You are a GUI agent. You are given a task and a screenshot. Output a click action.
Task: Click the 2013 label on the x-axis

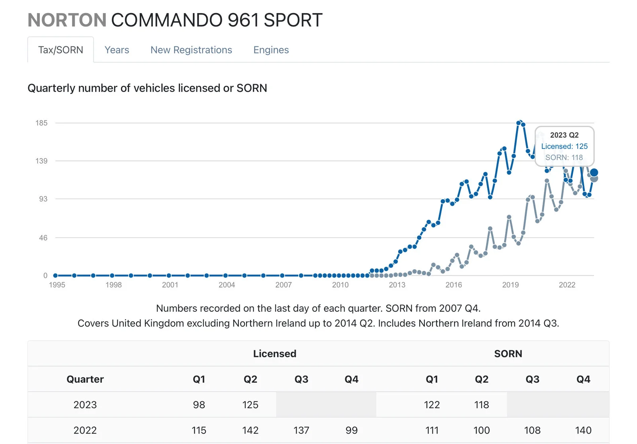click(397, 285)
